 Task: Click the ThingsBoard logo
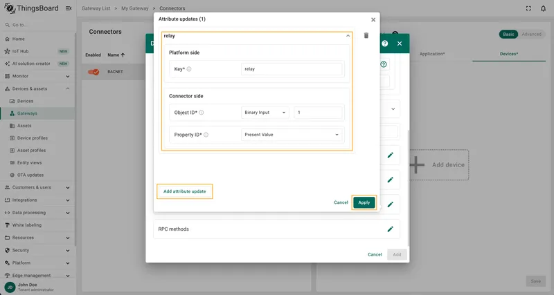(x=31, y=8)
